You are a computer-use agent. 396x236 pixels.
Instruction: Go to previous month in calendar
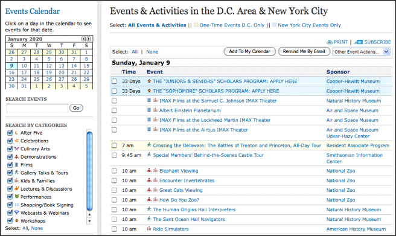click(83, 39)
